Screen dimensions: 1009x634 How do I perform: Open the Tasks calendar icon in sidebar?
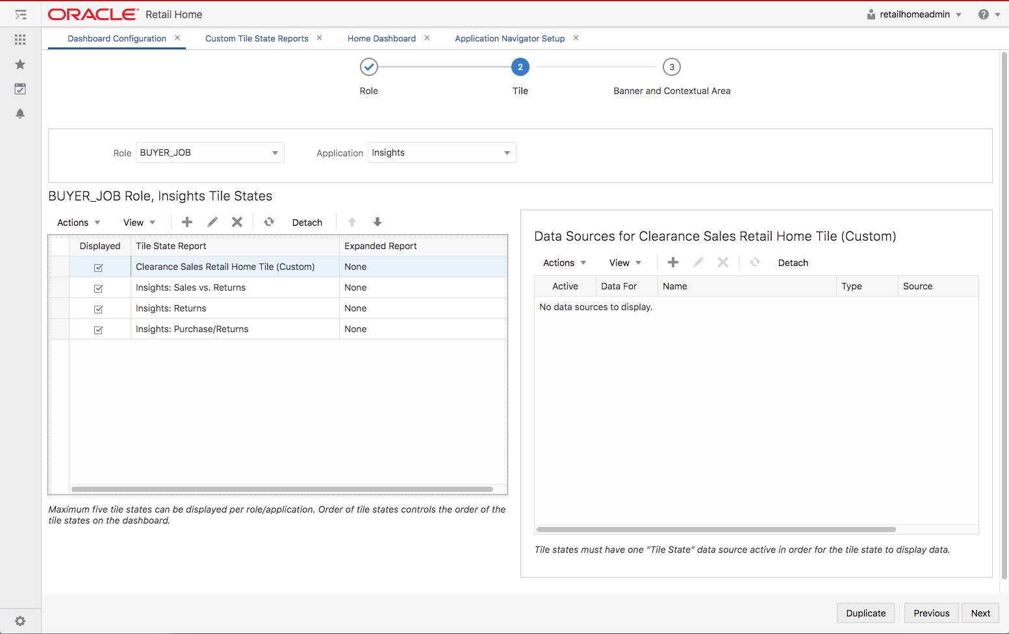pos(20,89)
